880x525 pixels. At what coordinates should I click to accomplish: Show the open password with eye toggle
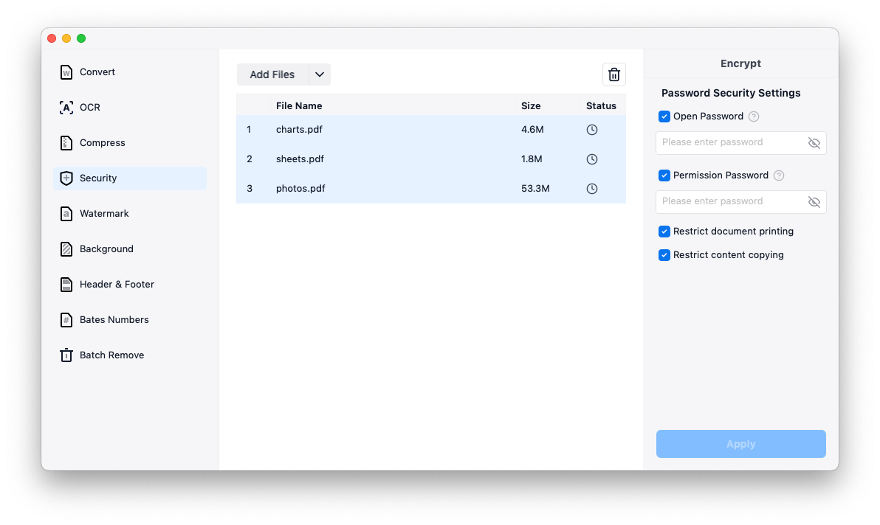(x=814, y=142)
